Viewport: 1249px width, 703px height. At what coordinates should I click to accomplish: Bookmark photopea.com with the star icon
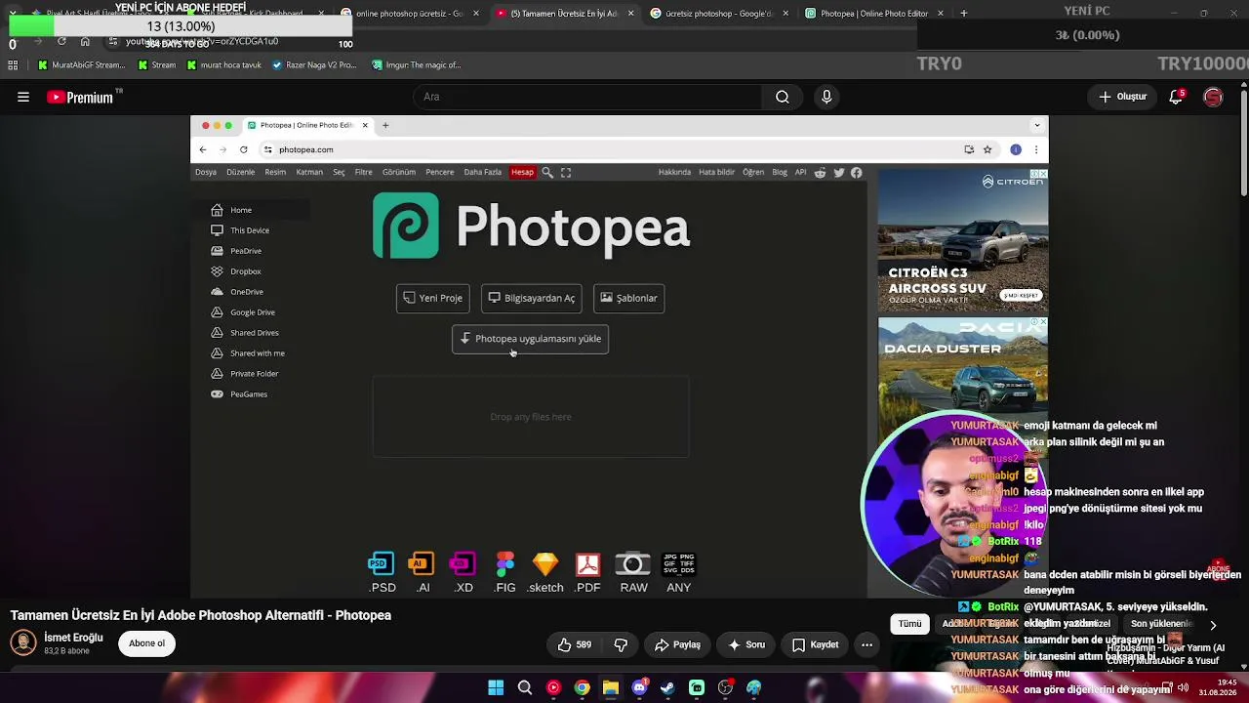[x=987, y=149]
